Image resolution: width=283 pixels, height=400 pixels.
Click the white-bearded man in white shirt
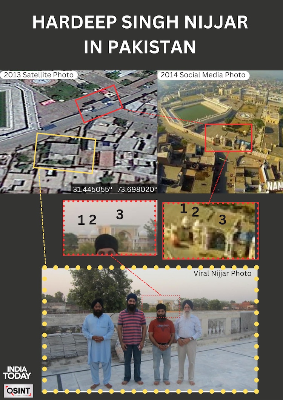coord(188,336)
